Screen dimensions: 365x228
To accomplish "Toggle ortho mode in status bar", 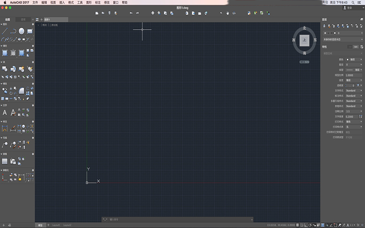I will (306, 225).
